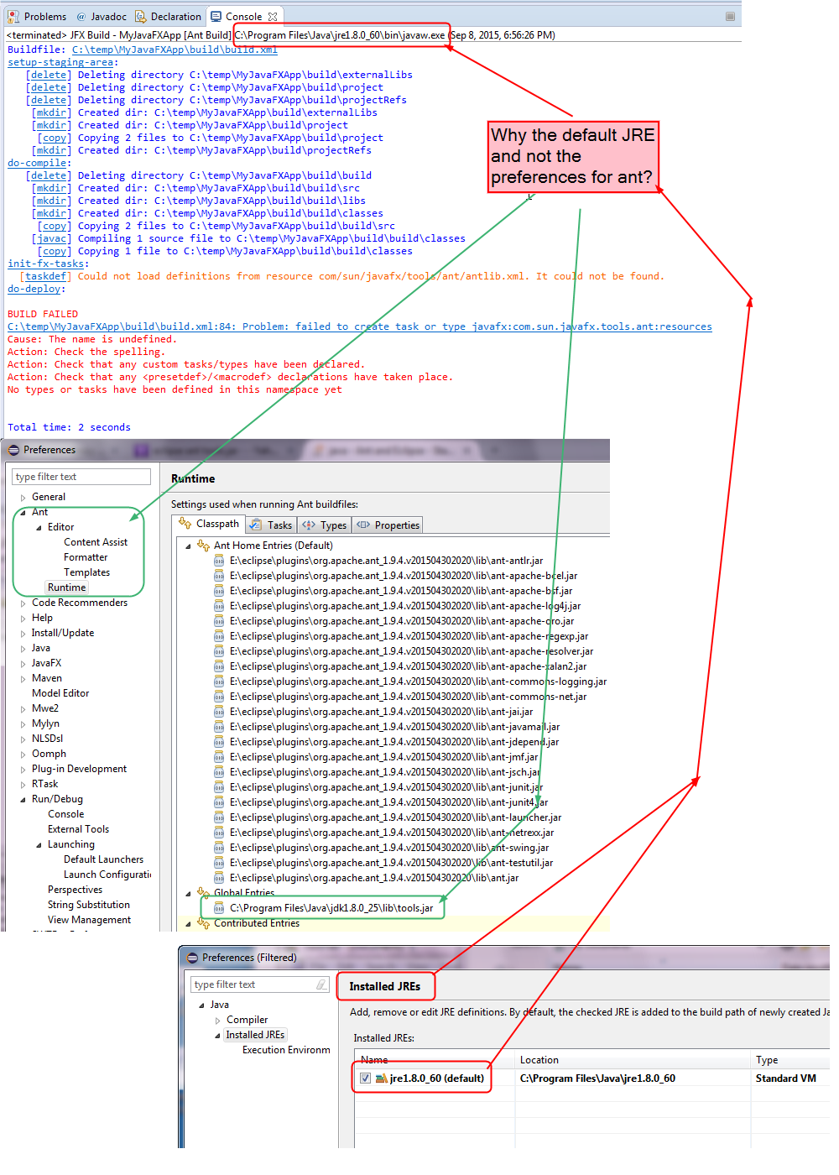This screenshot has width=839, height=1175.
Task: Collapse the Launching node under Run/Debug
Action: tap(39, 845)
